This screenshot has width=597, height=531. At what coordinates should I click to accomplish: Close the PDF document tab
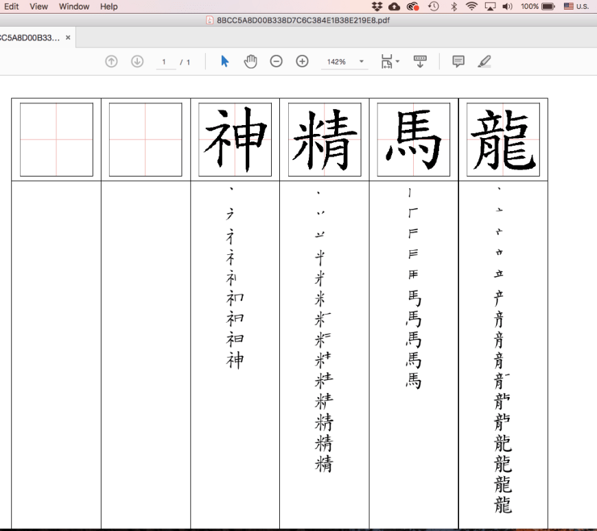[68, 37]
